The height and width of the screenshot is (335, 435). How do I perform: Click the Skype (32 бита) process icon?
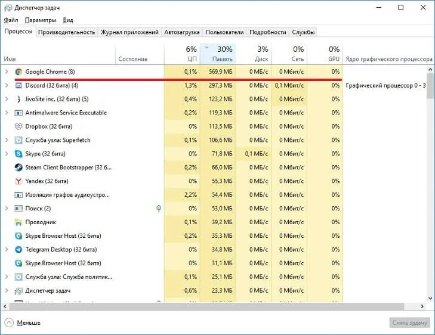coord(18,154)
